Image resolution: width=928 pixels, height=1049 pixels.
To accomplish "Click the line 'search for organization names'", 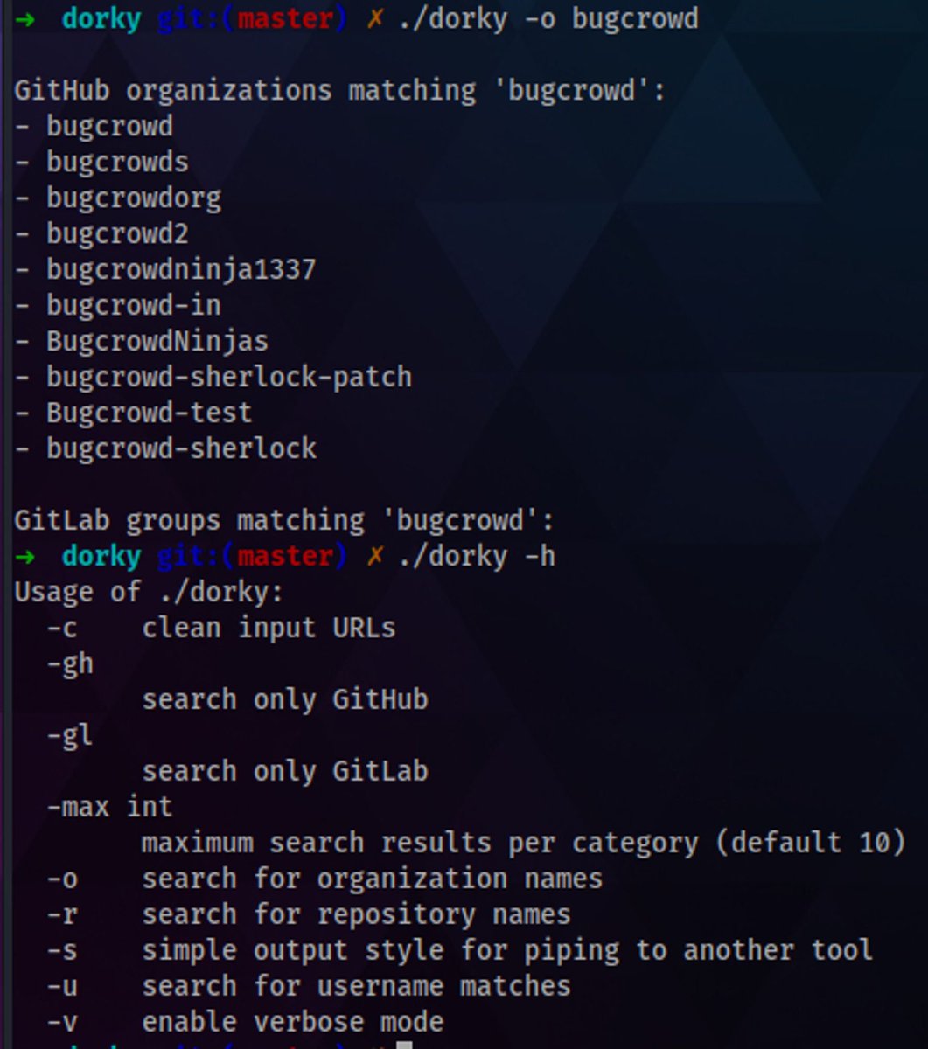I will [x=372, y=879].
